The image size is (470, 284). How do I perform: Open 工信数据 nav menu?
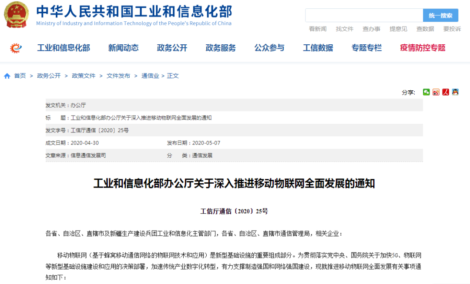click(x=318, y=48)
